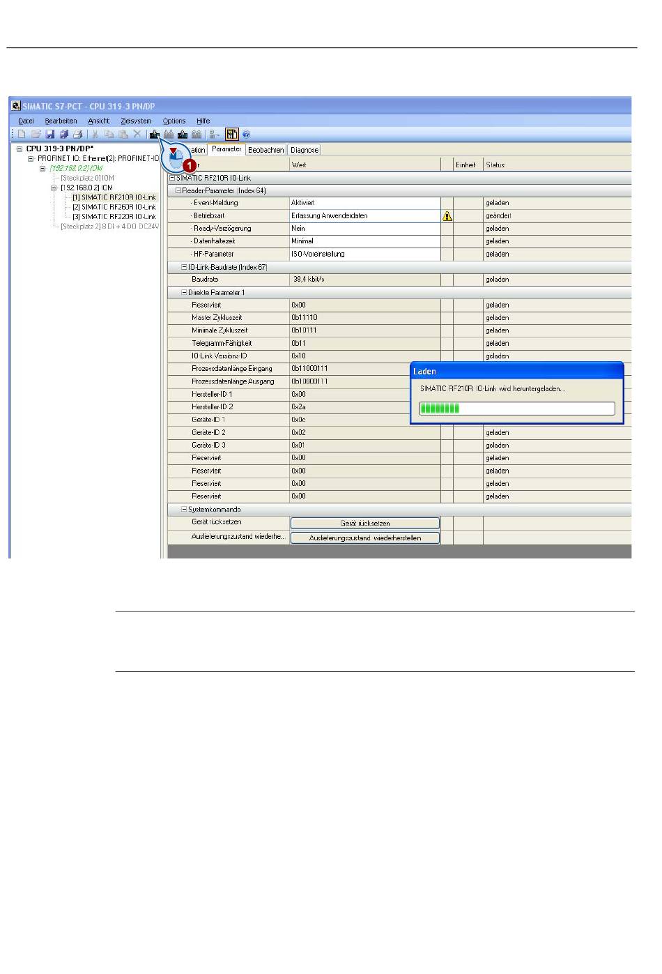Switch to the Parameter tab
The image size is (662, 974).
click(x=227, y=149)
